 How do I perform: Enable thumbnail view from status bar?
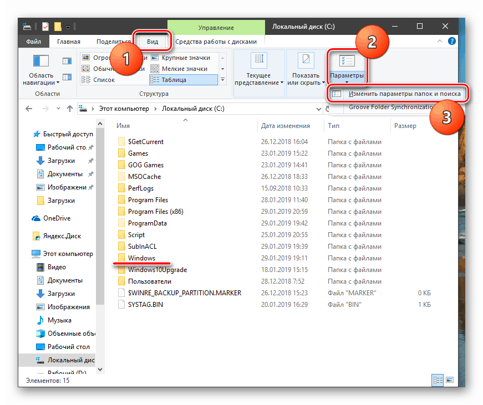coord(450,380)
